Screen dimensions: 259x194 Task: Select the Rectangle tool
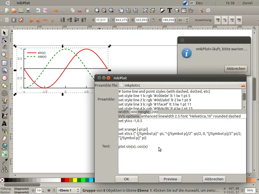5,63
